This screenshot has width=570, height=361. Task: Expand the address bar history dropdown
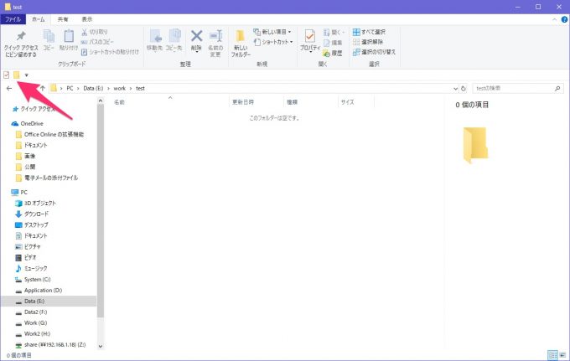coord(455,88)
